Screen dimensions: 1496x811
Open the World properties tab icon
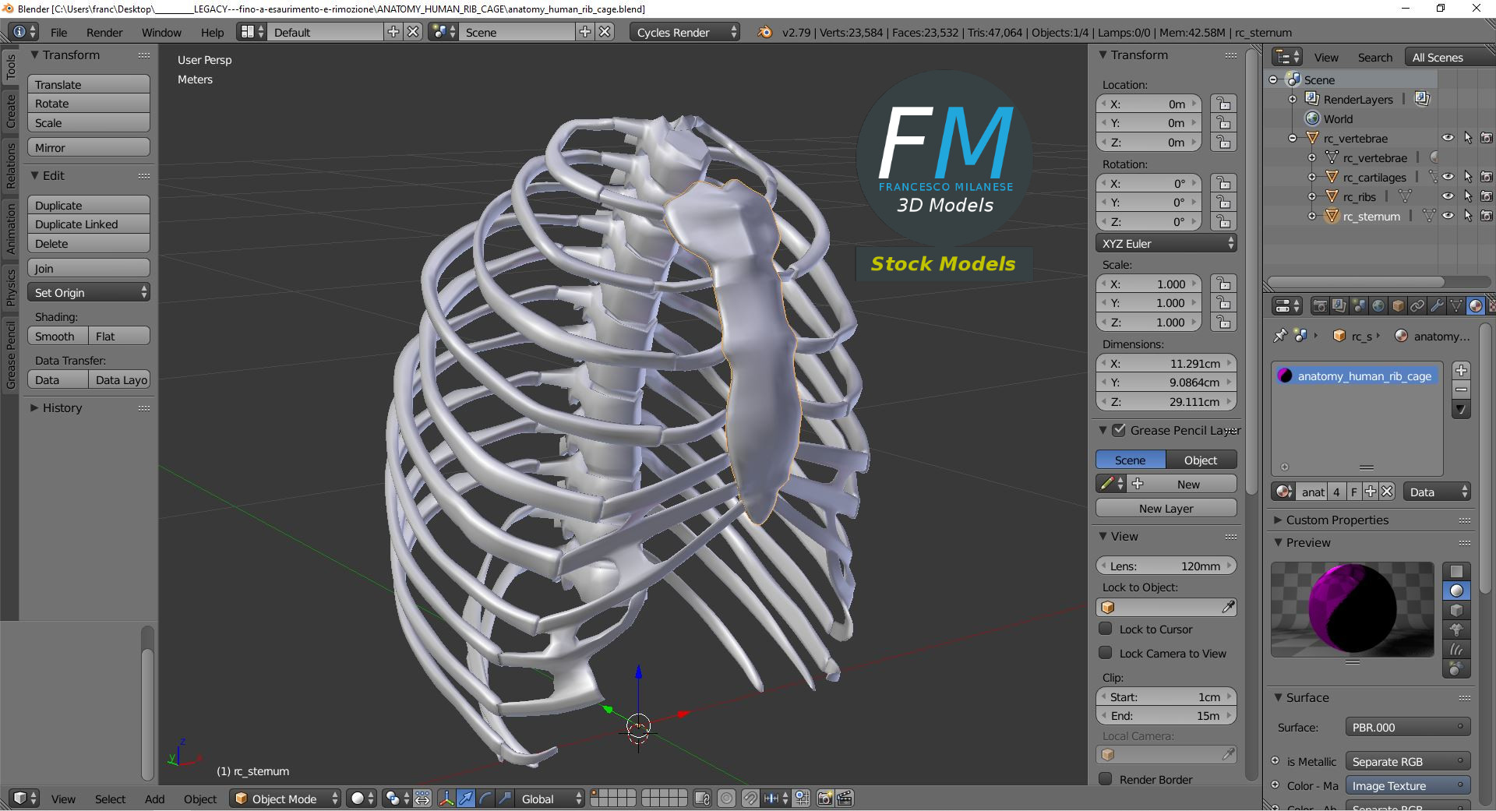pos(1378,305)
